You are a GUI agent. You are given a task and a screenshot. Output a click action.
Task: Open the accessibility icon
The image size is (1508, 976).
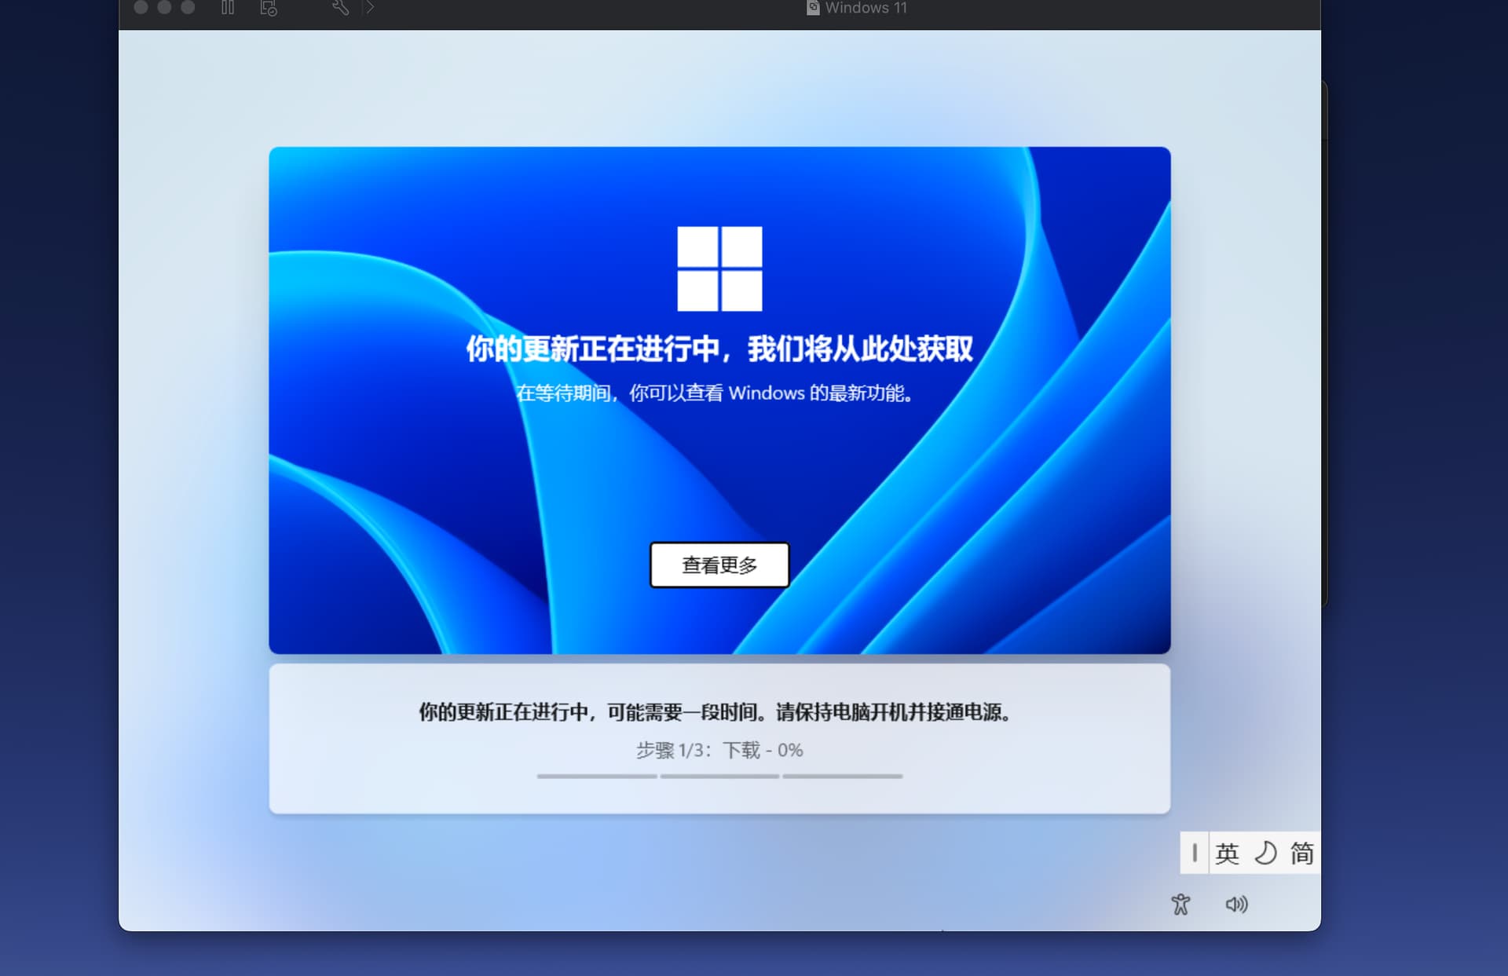(1180, 905)
